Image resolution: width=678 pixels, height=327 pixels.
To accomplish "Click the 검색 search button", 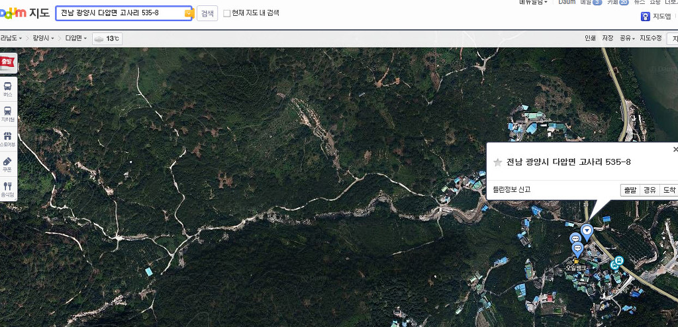I will click(207, 13).
